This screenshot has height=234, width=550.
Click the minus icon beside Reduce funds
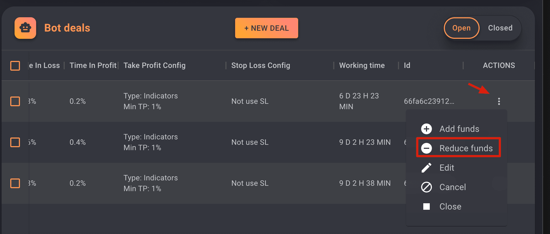tap(426, 148)
